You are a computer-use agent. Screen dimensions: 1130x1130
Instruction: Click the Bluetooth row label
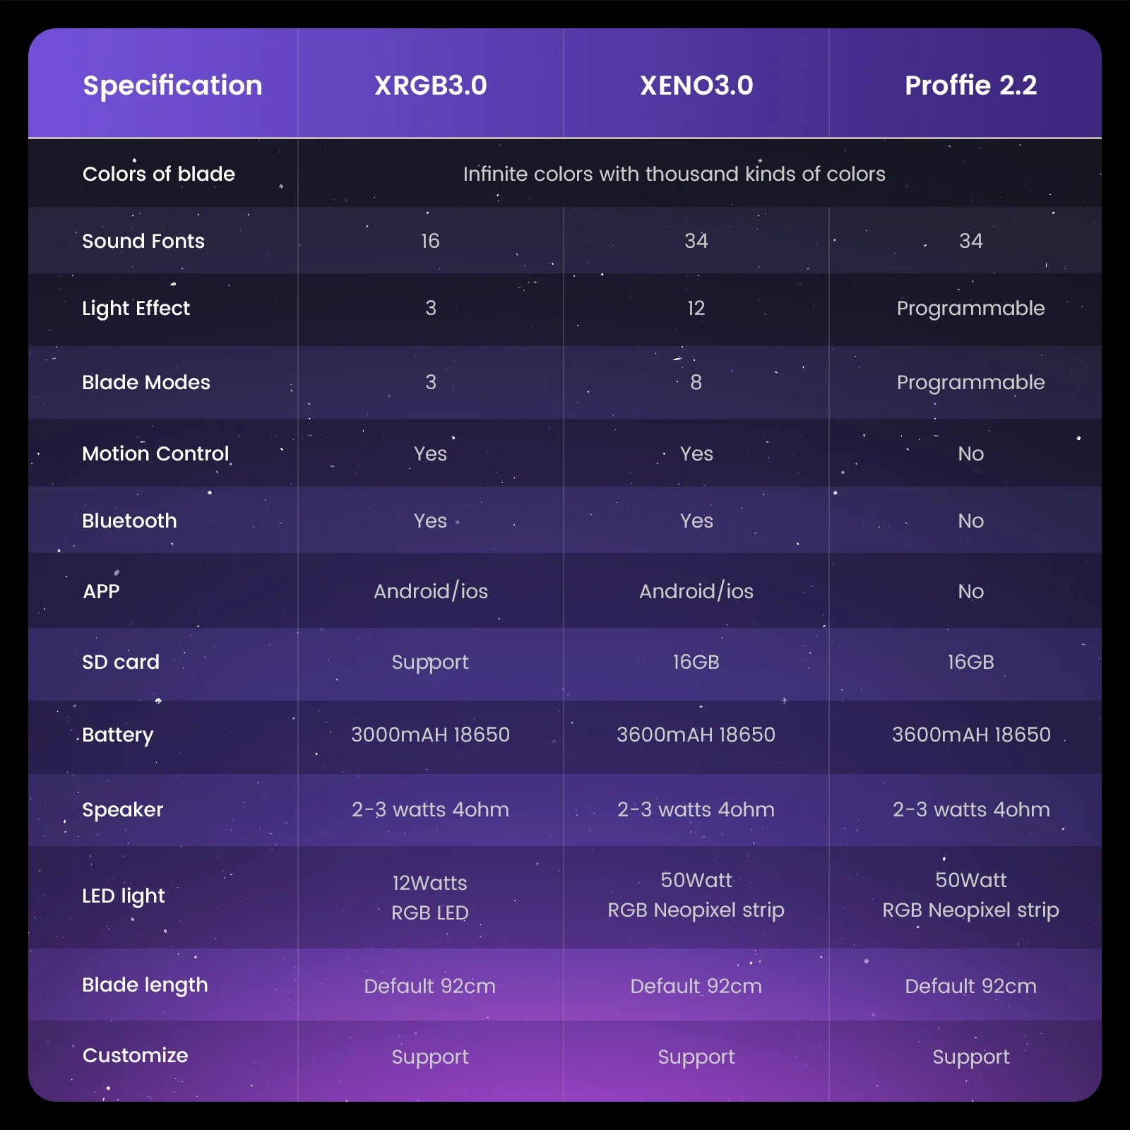pos(129,521)
